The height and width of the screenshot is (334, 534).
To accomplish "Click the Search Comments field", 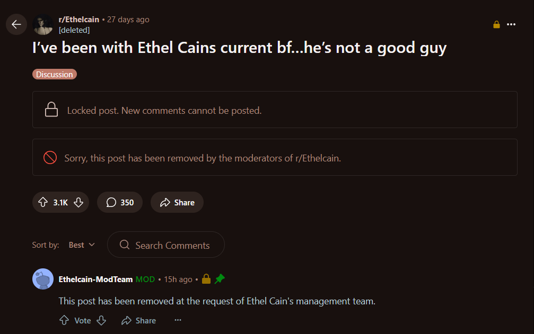I will pos(166,245).
